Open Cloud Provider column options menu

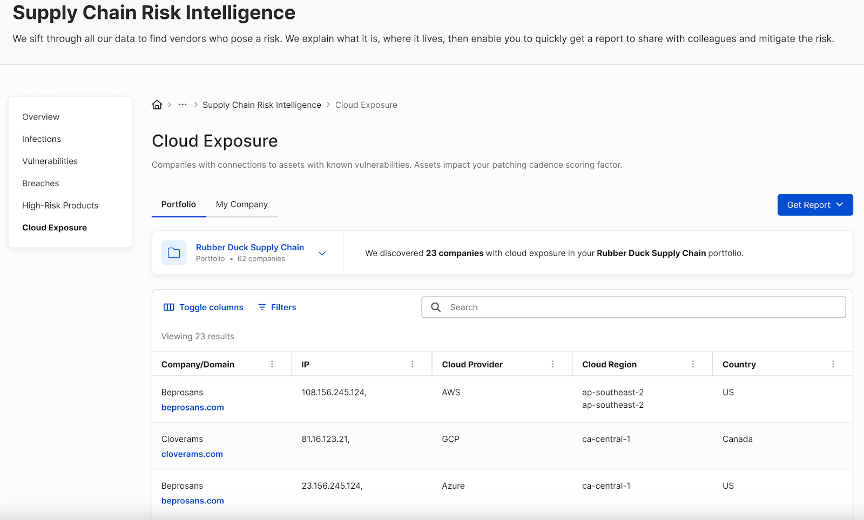tap(553, 365)
